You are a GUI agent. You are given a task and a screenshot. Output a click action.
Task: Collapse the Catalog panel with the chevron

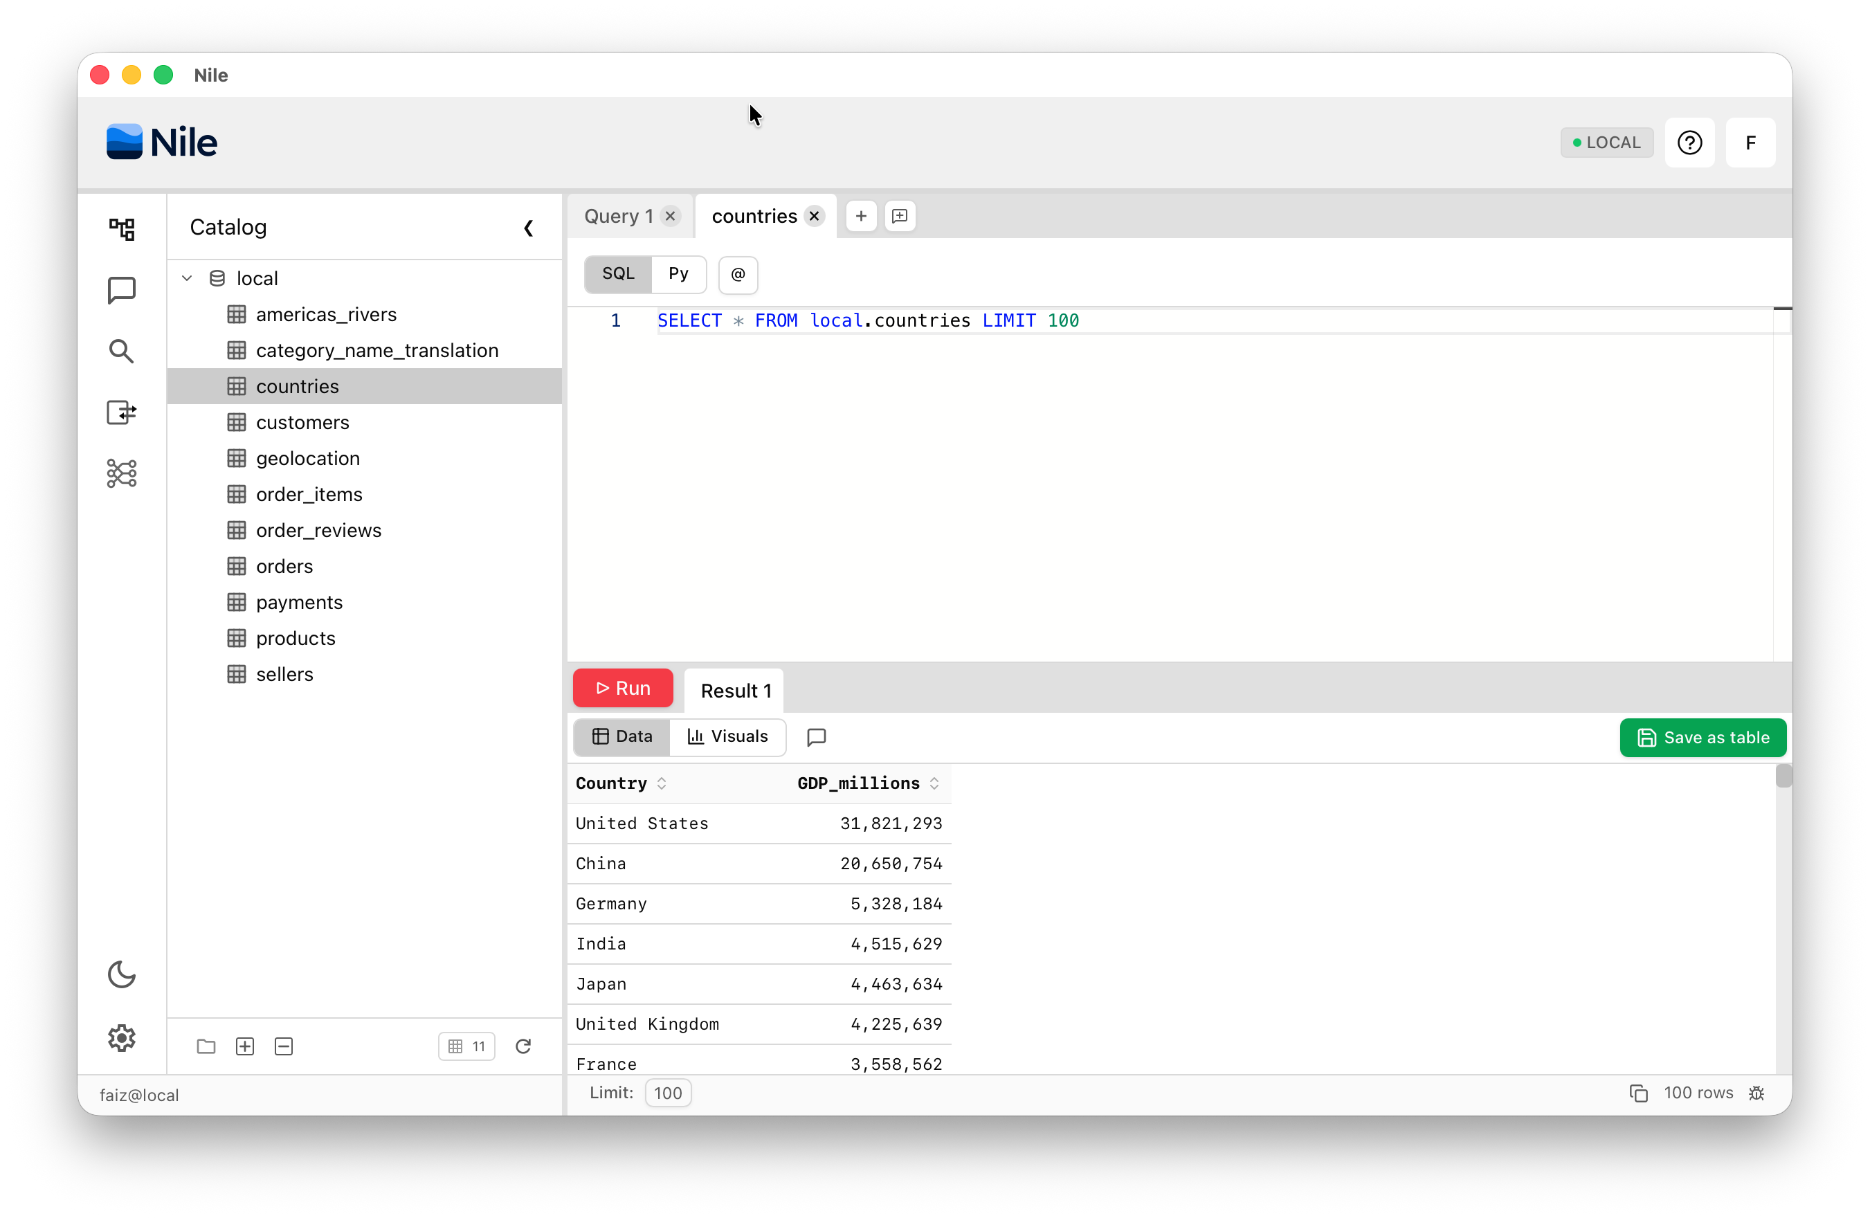[528, 228]
